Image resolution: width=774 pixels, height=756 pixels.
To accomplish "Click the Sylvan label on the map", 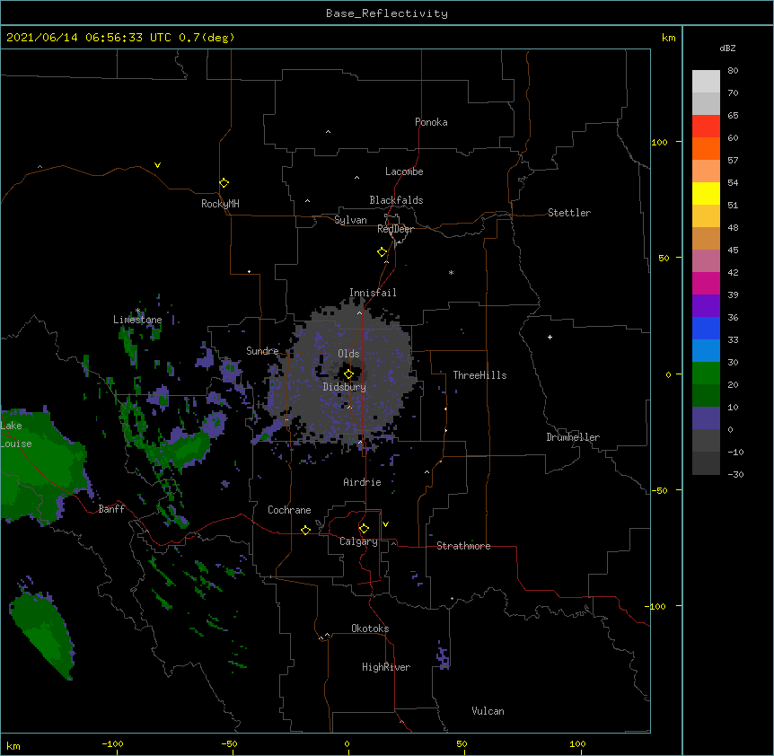I will [x=350, y=220].
